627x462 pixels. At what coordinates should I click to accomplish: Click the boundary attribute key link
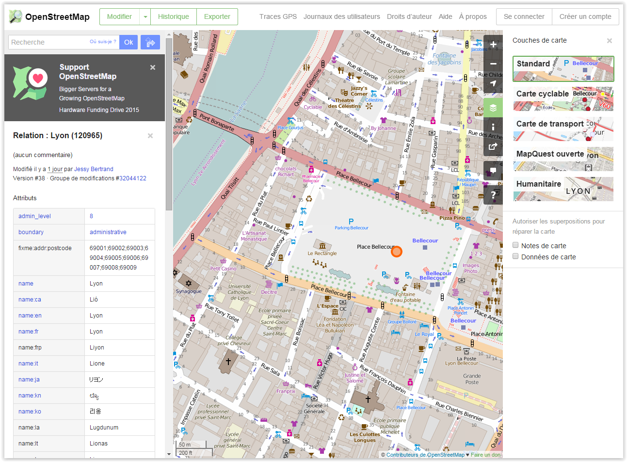click(x=31, y=232)
